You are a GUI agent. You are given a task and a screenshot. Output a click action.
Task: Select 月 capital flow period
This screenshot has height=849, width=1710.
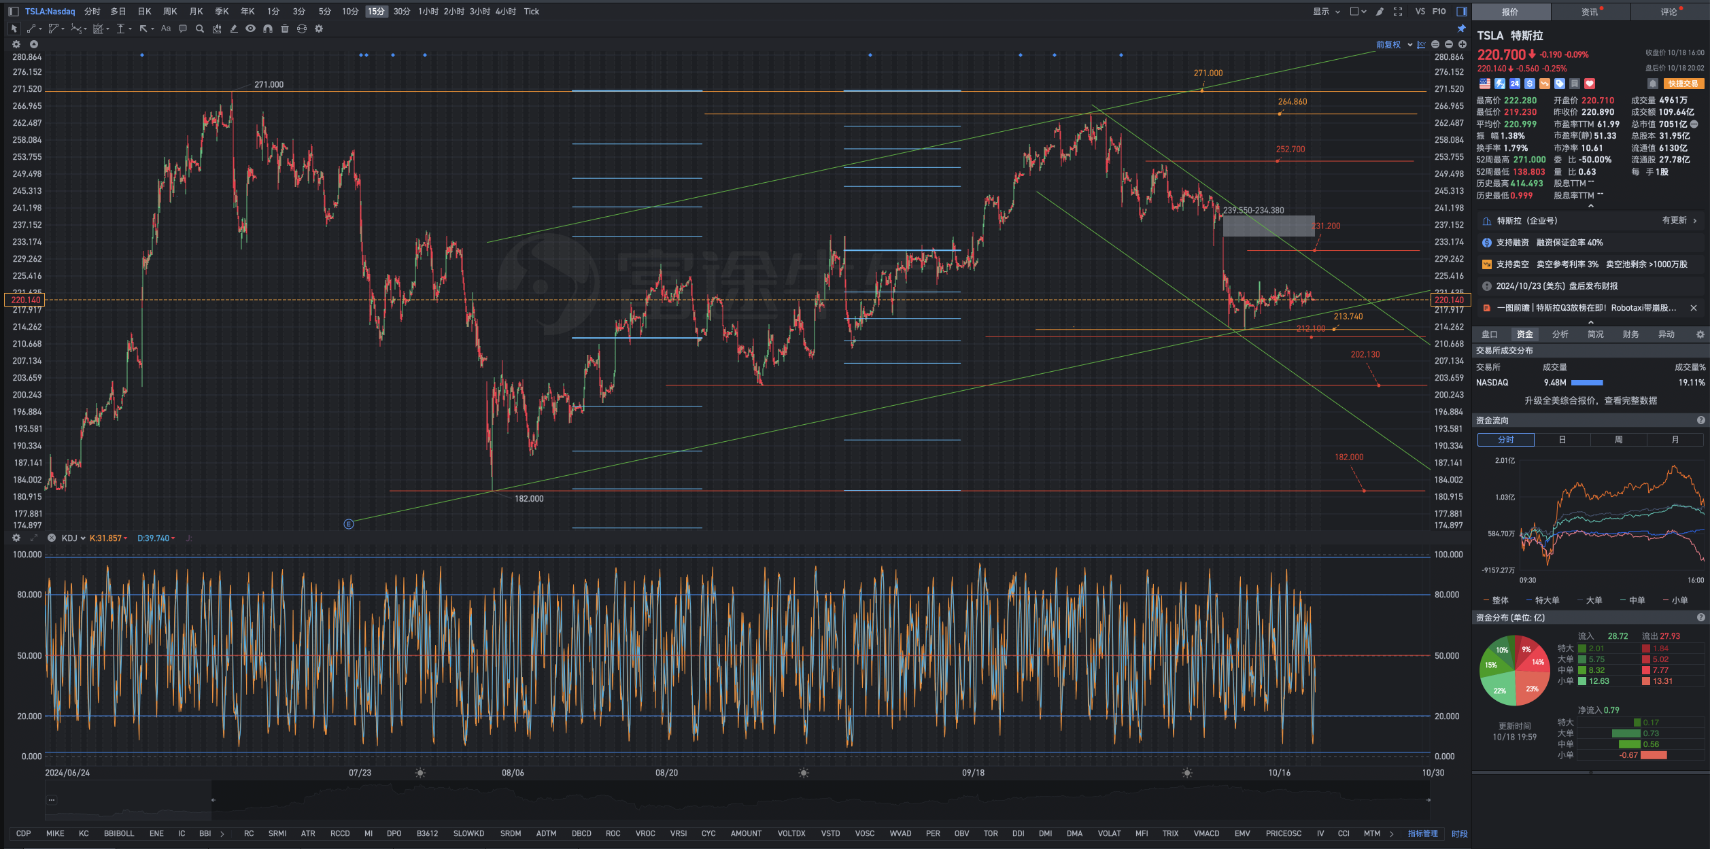click(x=1675, y=440)
